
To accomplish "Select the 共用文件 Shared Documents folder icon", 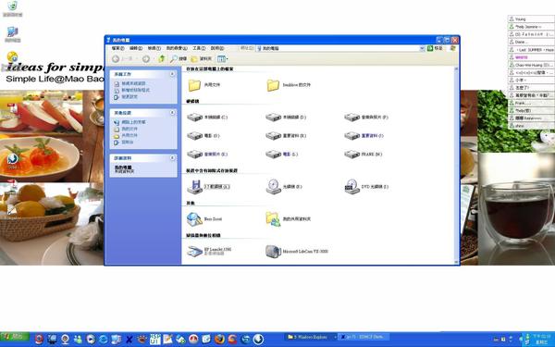I will pyautogui.click(x=194, y=85).
